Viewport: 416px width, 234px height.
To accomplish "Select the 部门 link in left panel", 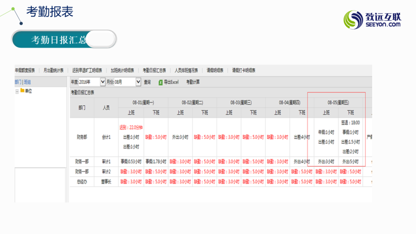I will pos(18,82).
